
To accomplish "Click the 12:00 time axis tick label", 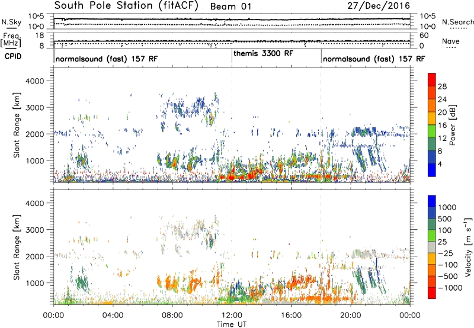I will coord(232,316).
